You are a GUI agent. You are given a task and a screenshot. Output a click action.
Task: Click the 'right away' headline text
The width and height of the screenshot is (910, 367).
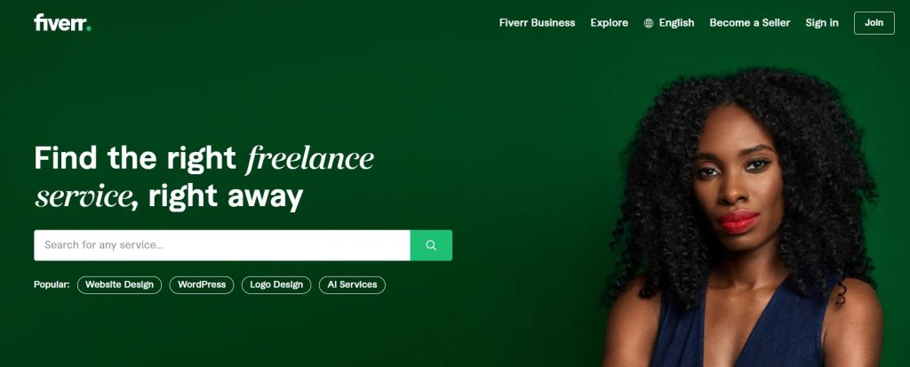[226, 196]
